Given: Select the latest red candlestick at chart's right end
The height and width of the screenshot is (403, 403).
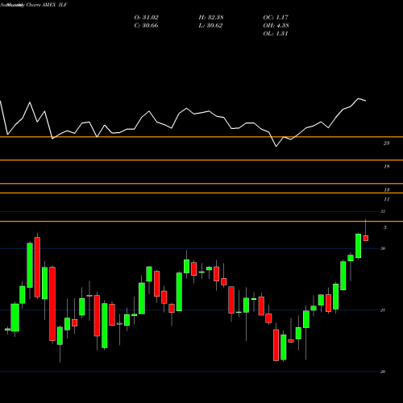Looking at the screenshot, I should 366,238.
